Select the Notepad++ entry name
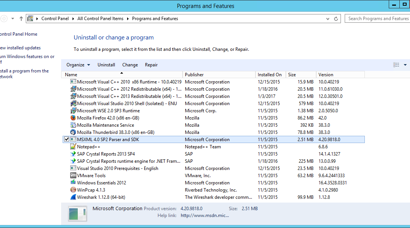410x228 pixels. click(88, 147)
